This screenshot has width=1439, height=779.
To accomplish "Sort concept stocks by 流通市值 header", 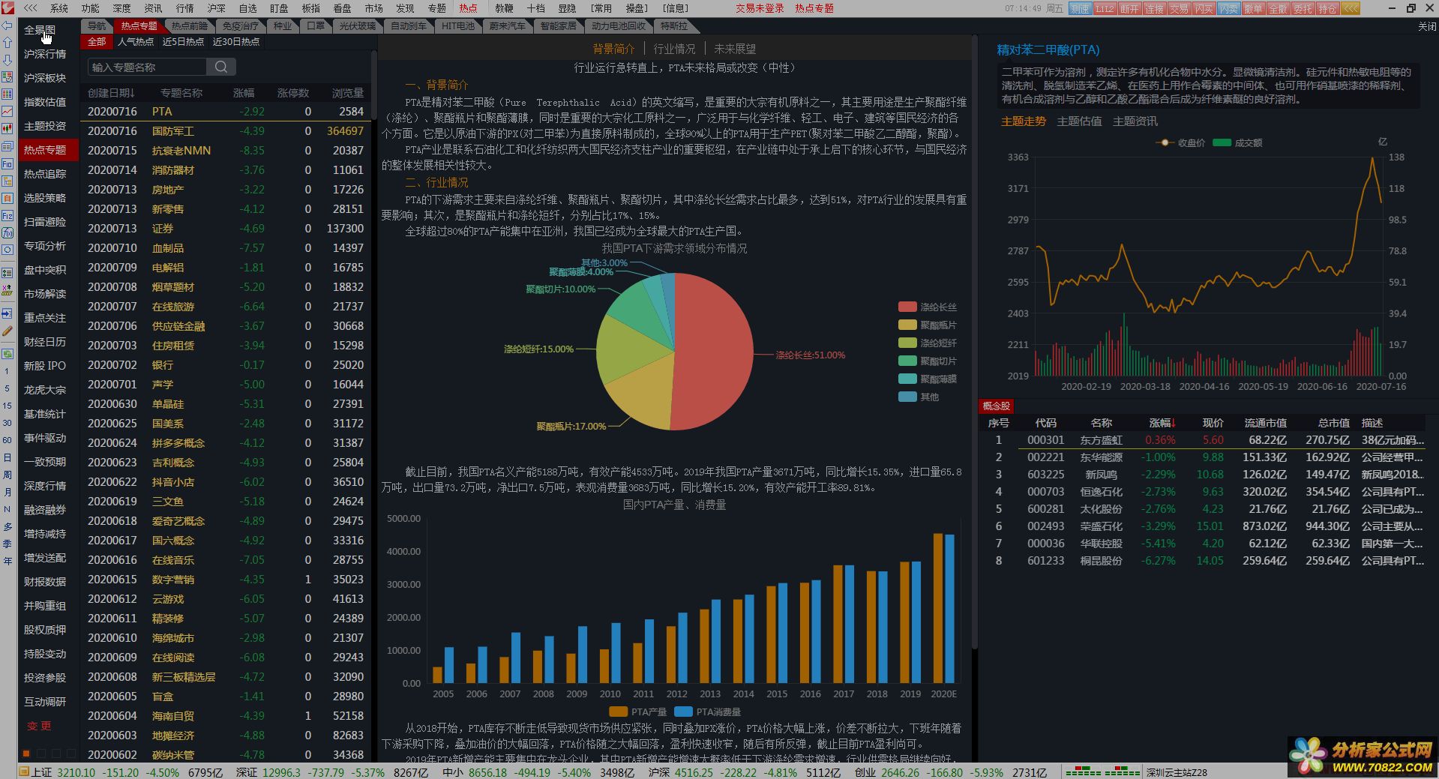I will pos(1265,423).
